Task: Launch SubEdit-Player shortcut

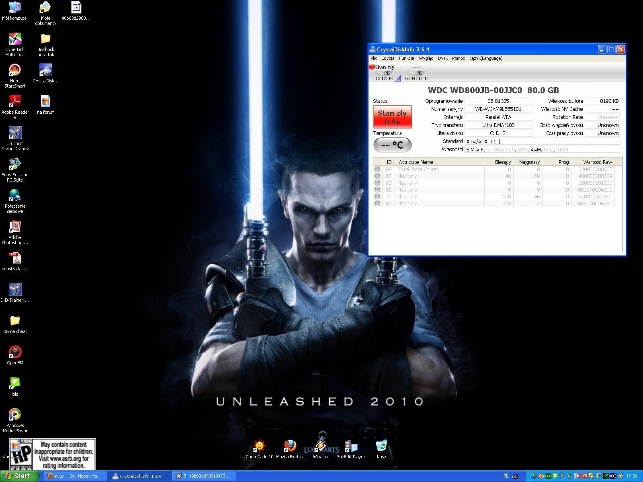Action: click(x=351, y=449)
